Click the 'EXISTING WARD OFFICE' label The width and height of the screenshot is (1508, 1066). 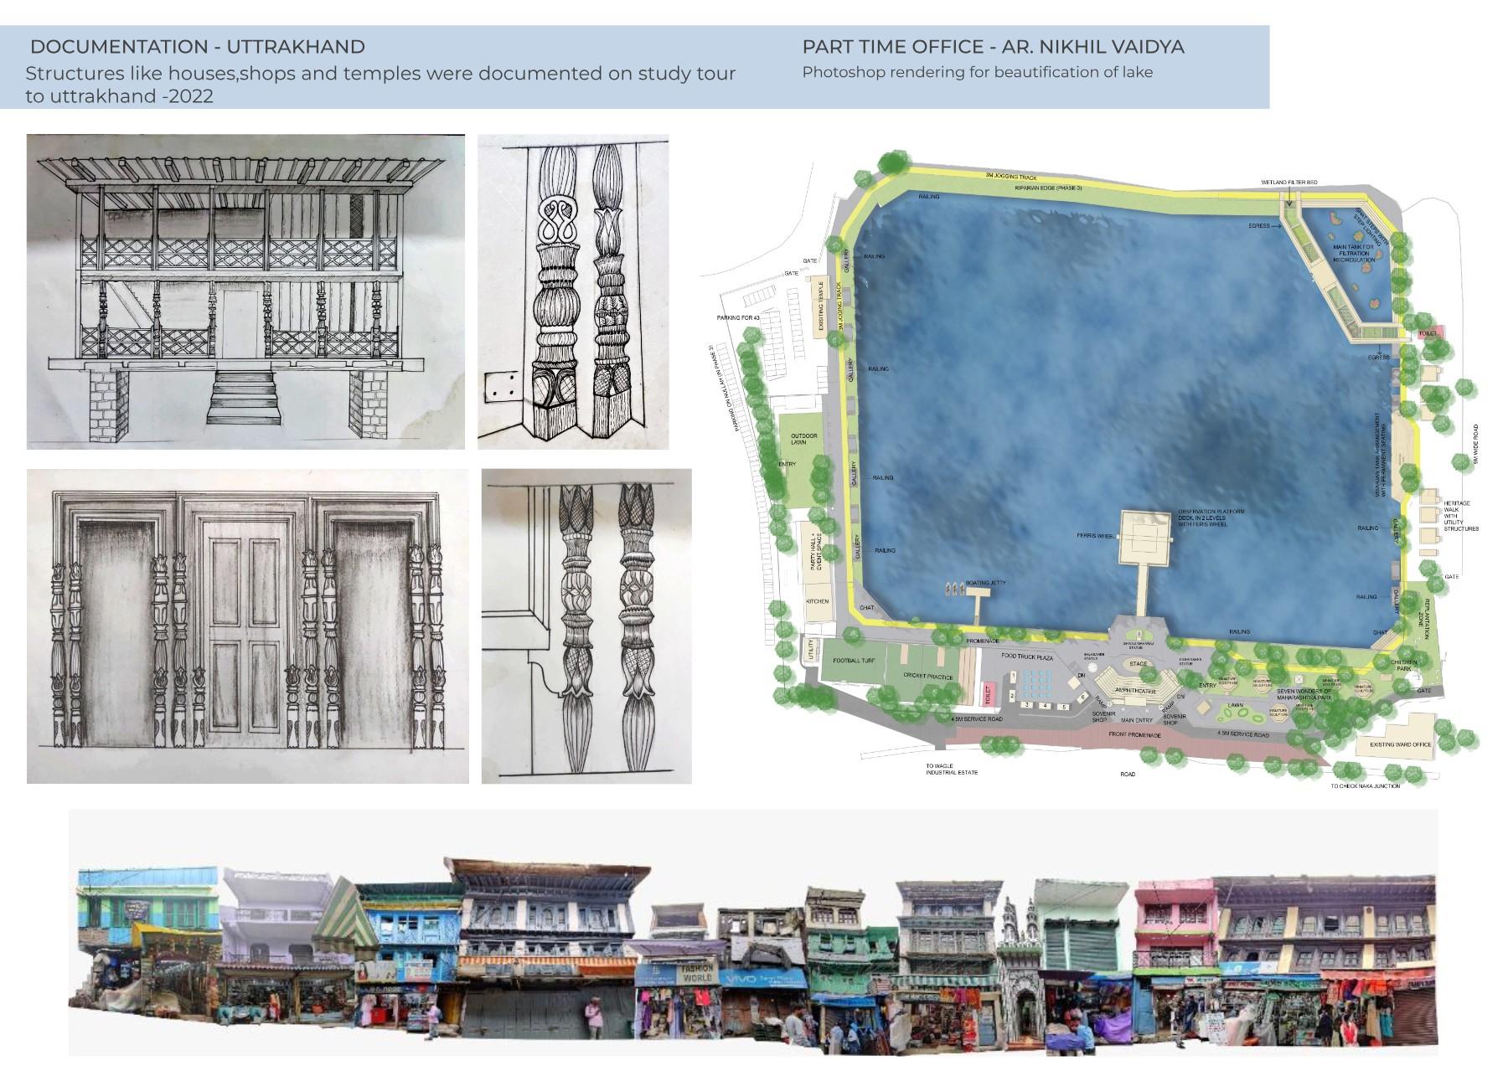1400,744
